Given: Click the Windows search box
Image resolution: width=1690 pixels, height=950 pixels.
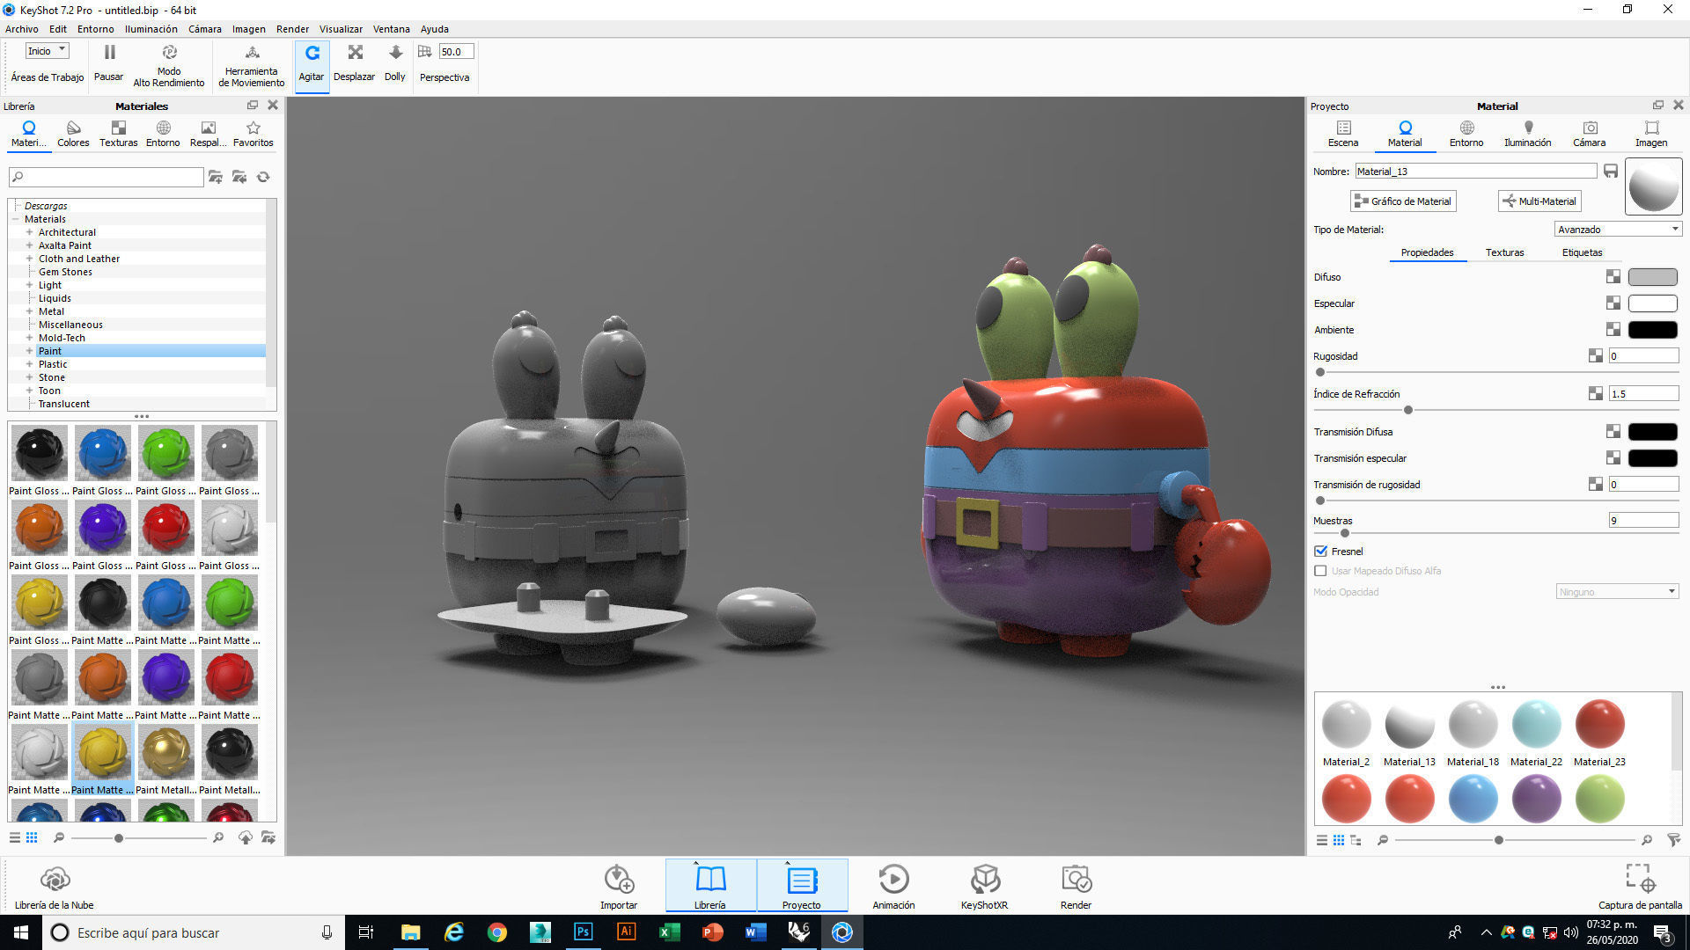Looking at the screenshot, I should [193, 932].
